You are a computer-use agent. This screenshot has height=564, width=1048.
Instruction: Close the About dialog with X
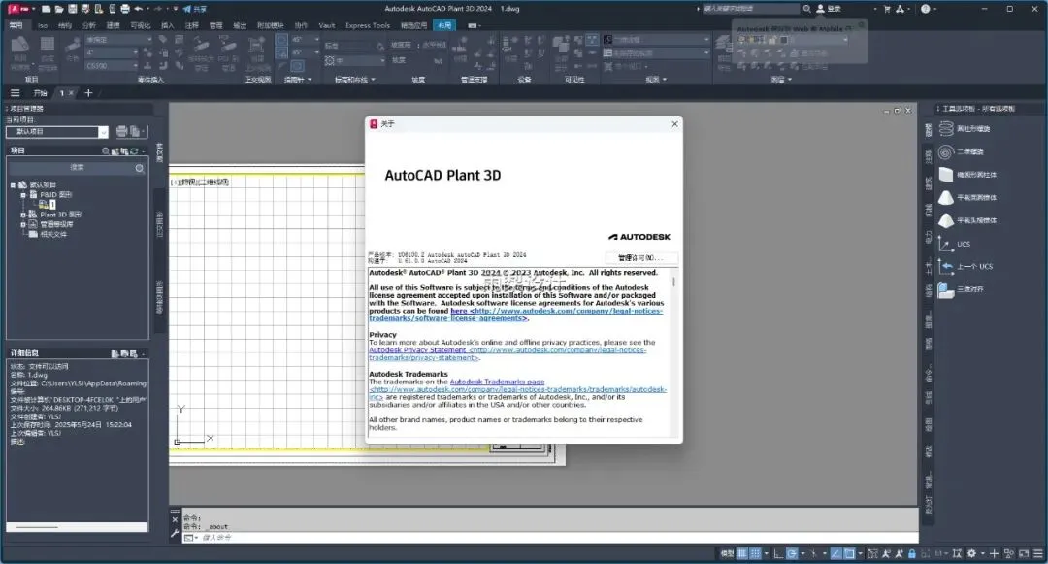[x=674, y=124]
